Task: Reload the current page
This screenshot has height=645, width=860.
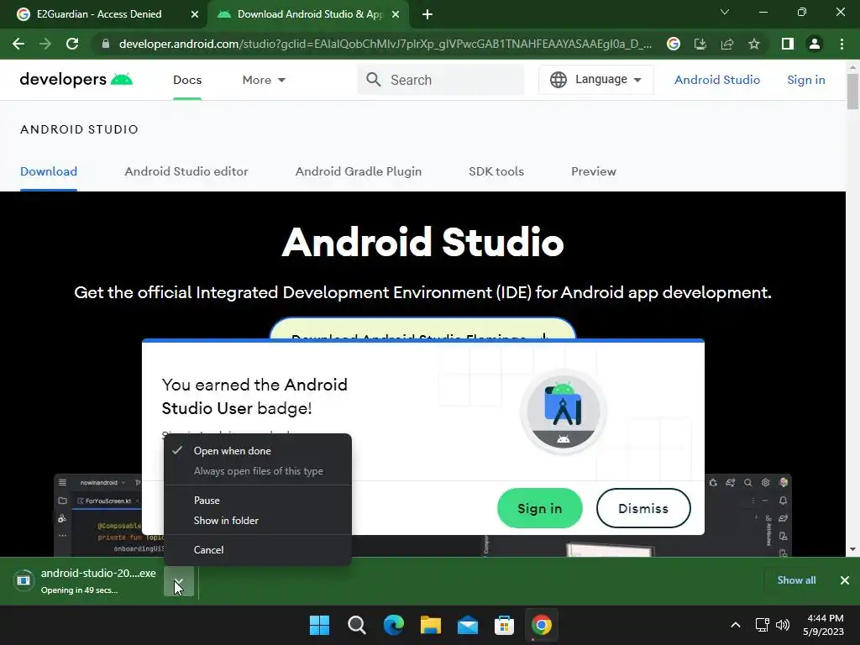Action: [72, 44]
